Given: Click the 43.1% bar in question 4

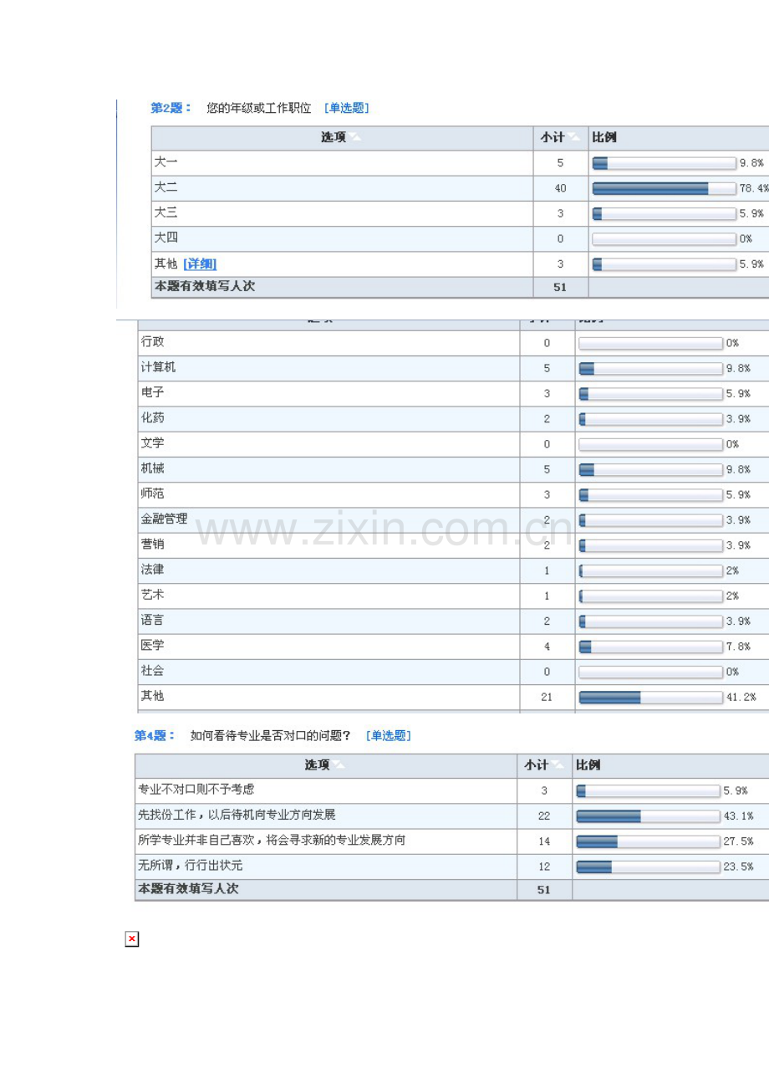Looking at the screenshot, I should (647, 816).
